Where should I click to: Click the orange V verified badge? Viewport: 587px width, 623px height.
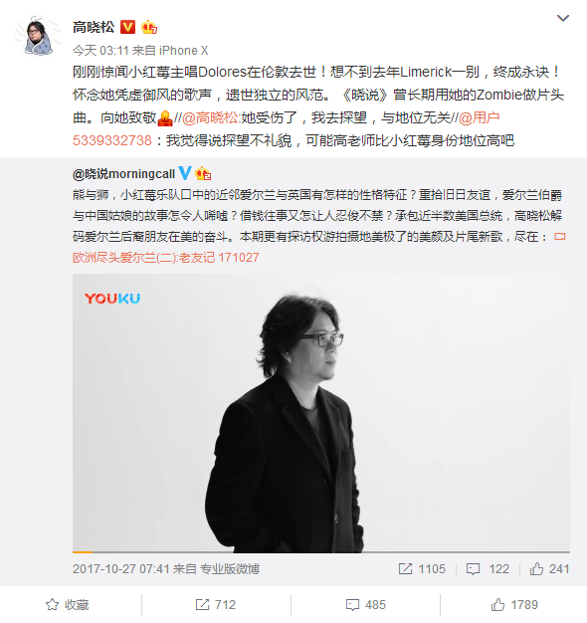point(127,27)
